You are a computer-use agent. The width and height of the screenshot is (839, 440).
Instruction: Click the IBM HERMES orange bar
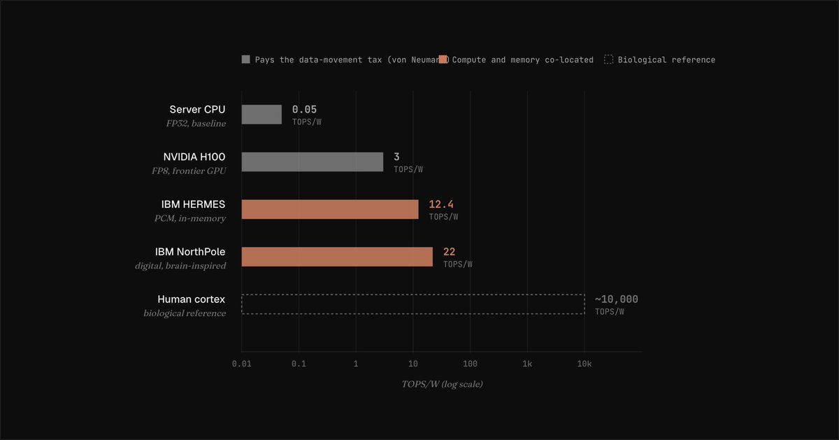tap(330, 209)
